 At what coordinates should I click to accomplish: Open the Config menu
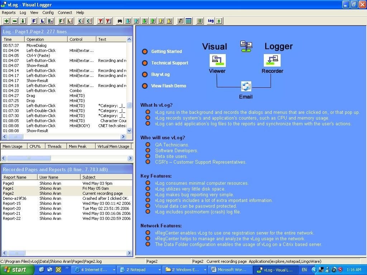(48, 13)
